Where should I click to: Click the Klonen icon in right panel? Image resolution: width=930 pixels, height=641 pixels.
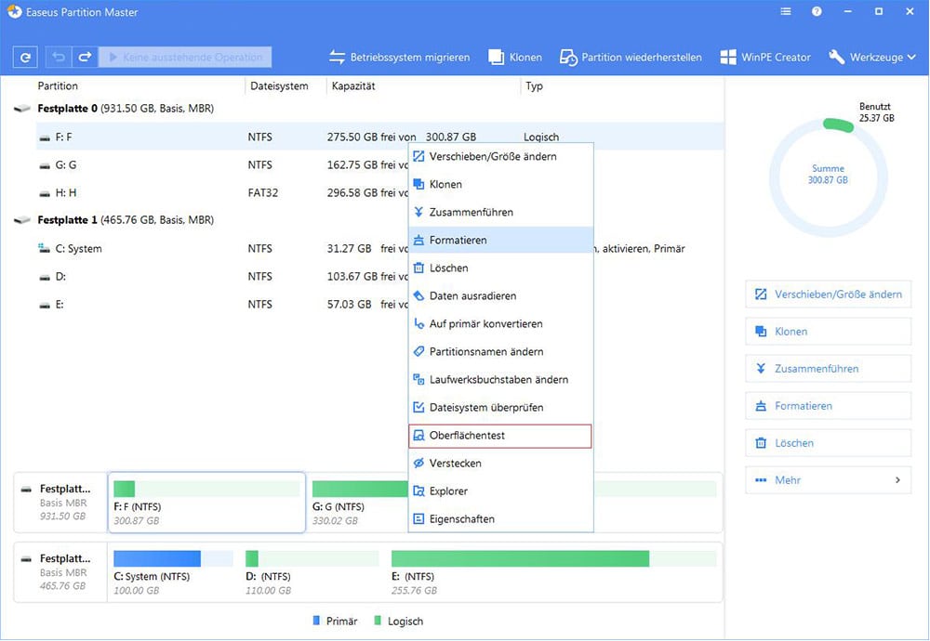(761, 332)
